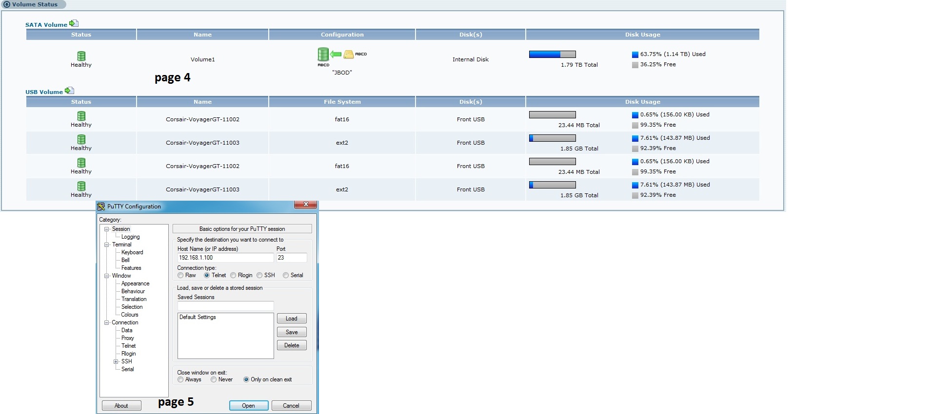Click the JBOD green disk configuration icon
Viewport: 951px width, 414px height.
point(323,54)
